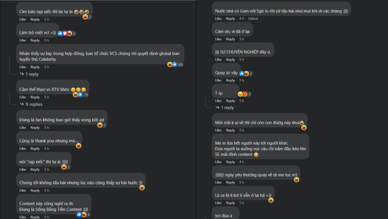Show reactions on 'T rp' comment
388x219 pixels.
[244, 94]
